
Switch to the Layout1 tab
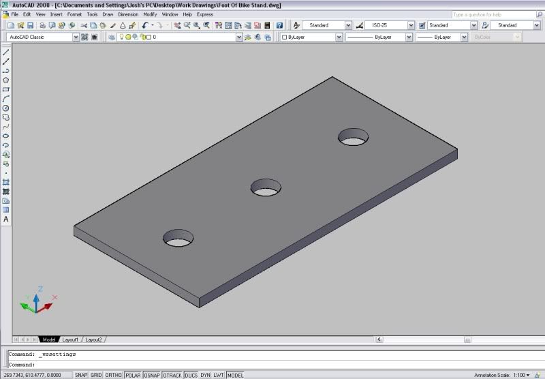pyautogui.click(x=70, y=339)
